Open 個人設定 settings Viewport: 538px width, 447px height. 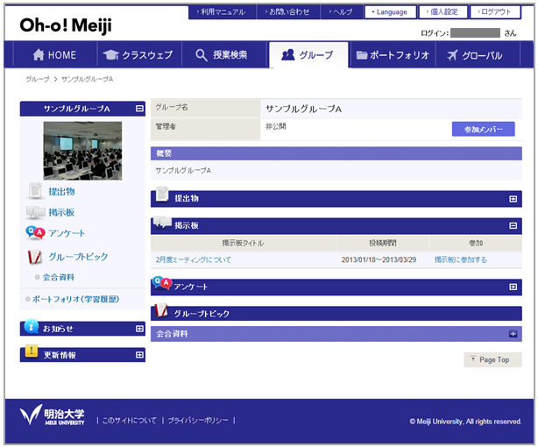pos(443,12)
